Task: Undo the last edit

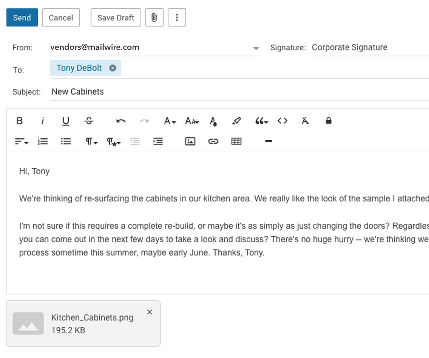Action: [121, 121]
